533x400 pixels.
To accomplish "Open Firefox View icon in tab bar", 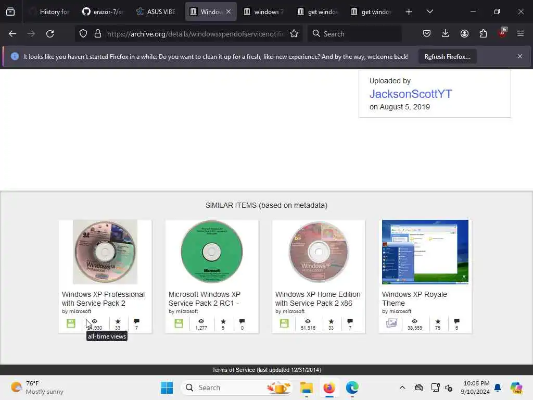I will click(x=10, y=11).
